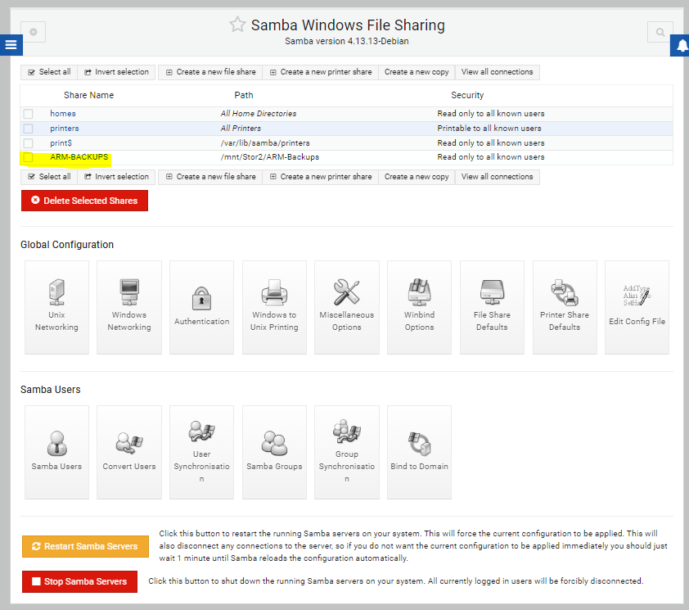Click the Security cell in the ARM-BACKUPS row
This screenshot has height=610, width=689.
pyautogui.click(x=491, y=157)
